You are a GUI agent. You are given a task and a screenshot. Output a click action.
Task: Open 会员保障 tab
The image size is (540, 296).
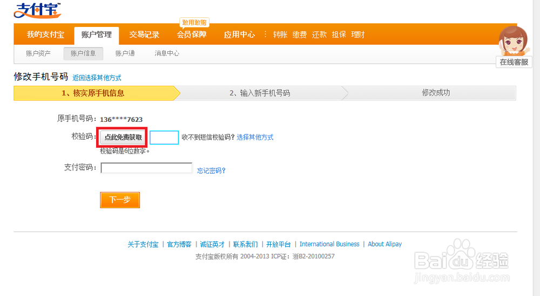coord(192,35)
